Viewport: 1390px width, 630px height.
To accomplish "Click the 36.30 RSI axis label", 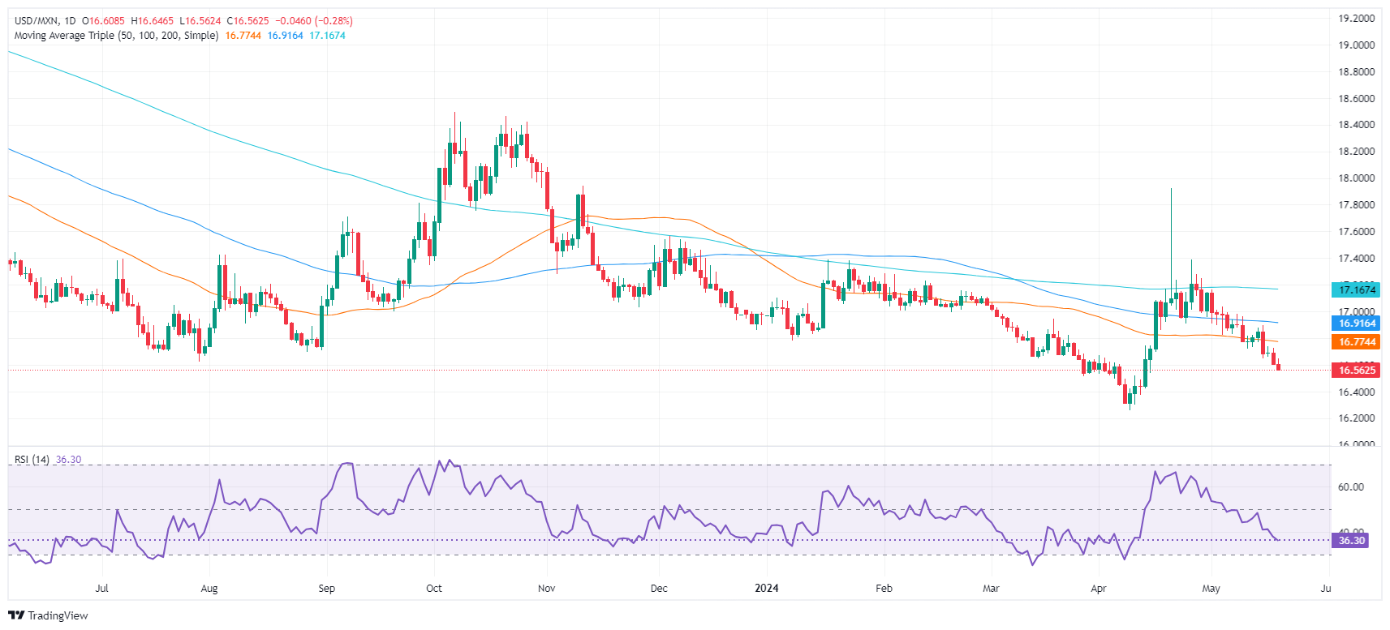I will [1350, 541].
